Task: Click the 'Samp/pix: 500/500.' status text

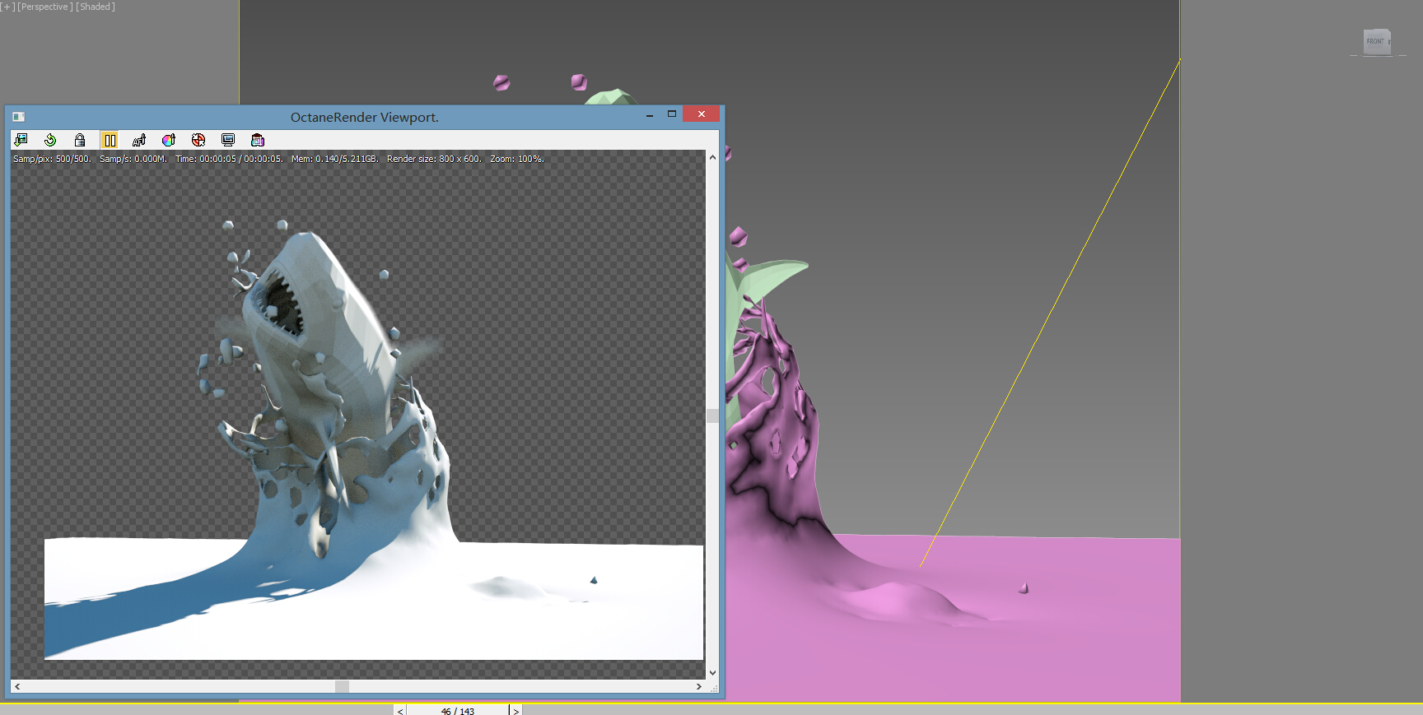Action: point(52,159)
